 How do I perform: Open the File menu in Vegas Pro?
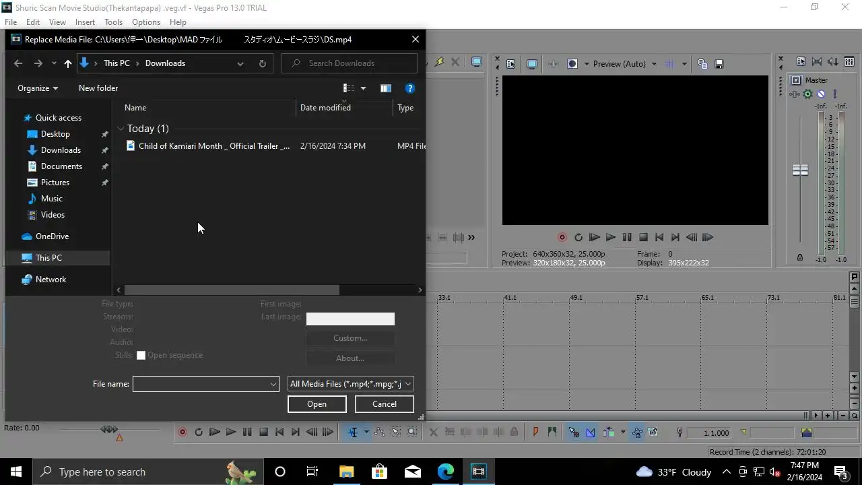point(11,22)
